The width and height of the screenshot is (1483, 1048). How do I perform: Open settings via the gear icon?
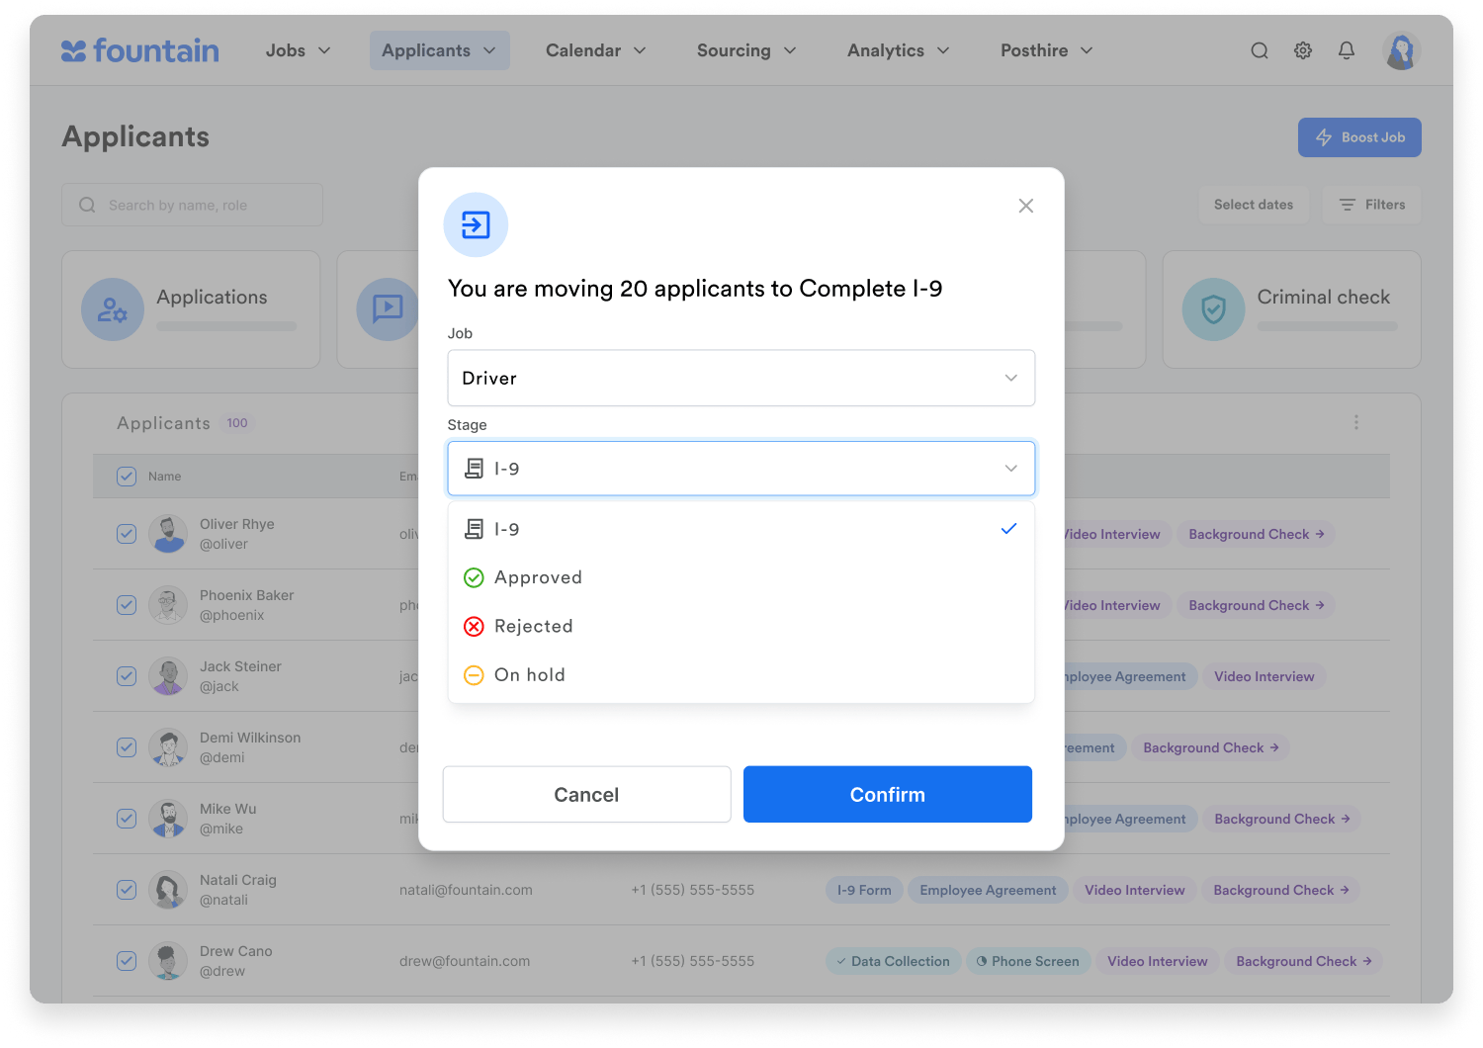[x=1303, y=50]
